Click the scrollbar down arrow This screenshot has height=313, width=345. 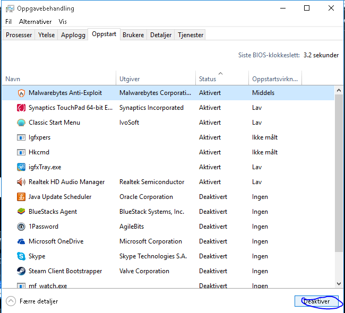(339, 284)
